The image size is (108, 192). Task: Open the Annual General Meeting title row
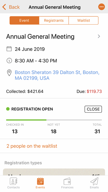(x=54, y=36)
